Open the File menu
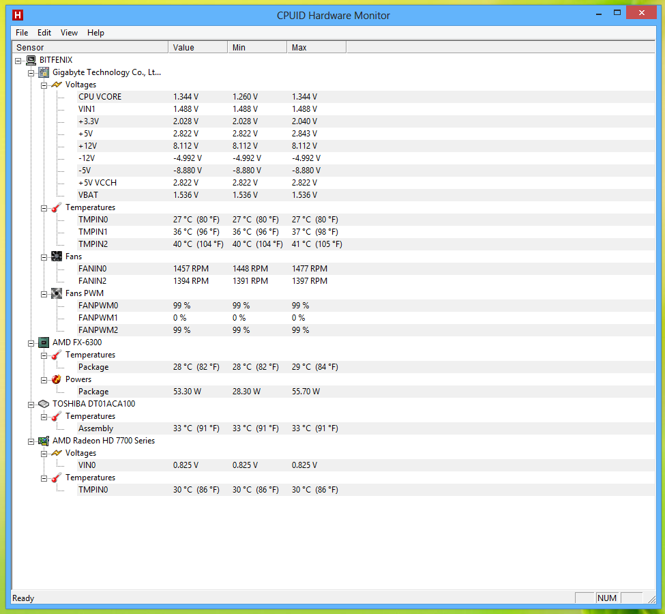Screen dimensions: 665x614 pyautogui.click(x=22, y=33)
